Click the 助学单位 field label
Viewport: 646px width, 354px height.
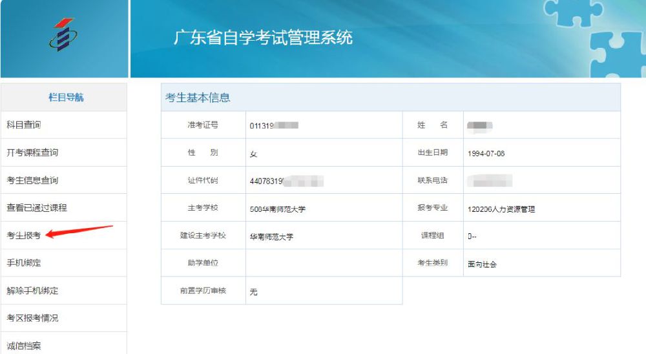pyautogui.click(x=203, y=262)
